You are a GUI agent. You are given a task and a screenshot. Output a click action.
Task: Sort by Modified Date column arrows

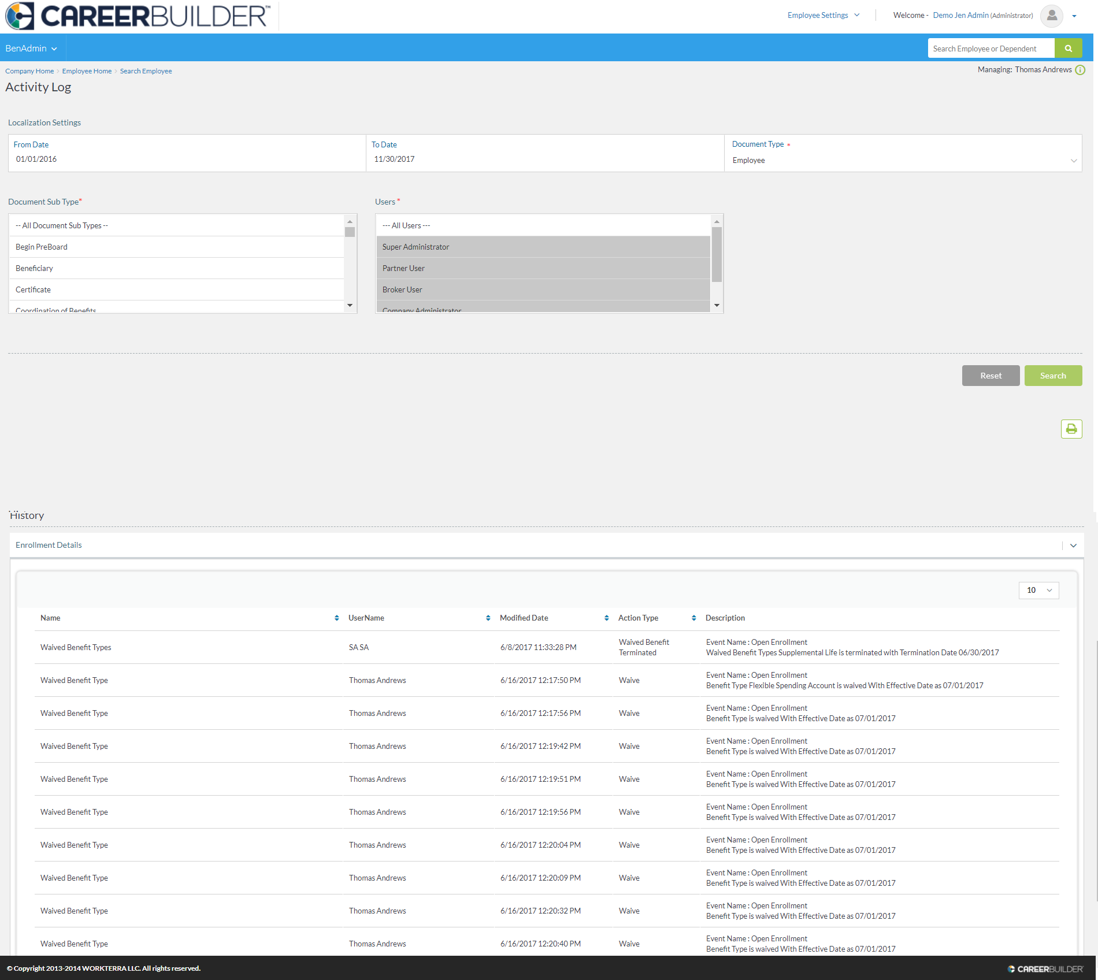tap(606, 618)
